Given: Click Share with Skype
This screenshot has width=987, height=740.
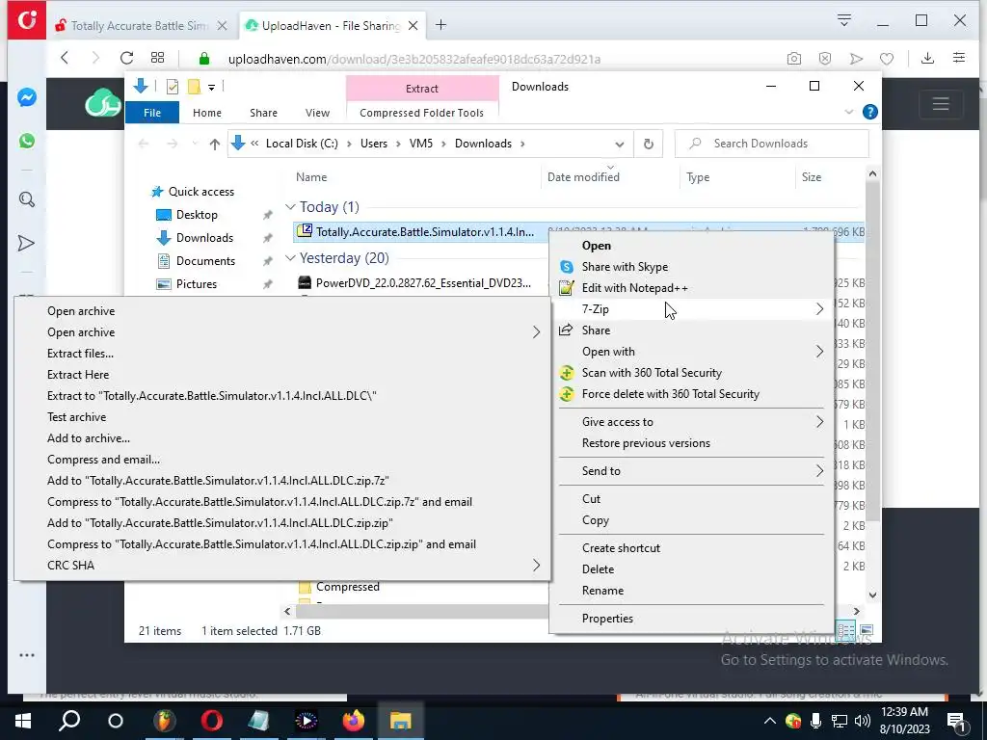Looking at the screenshot, I should [x=690, y=267].
